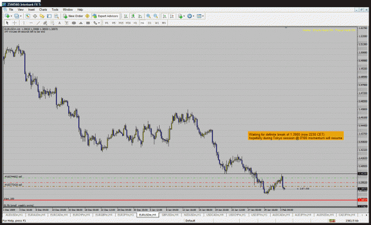This screenshot has height=225, width=371.
Task: Click the '1581/5 kb' traffic status text
Action: 351,221
